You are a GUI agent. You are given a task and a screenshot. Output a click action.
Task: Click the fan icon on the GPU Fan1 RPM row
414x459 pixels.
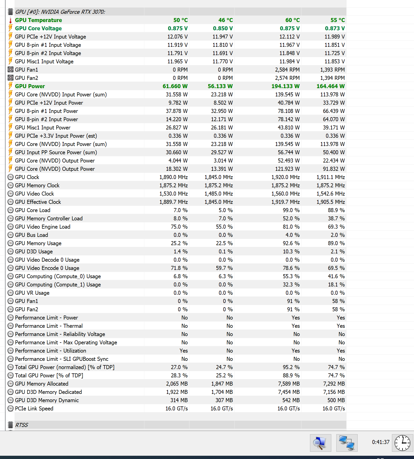click(x=11, y=70)
